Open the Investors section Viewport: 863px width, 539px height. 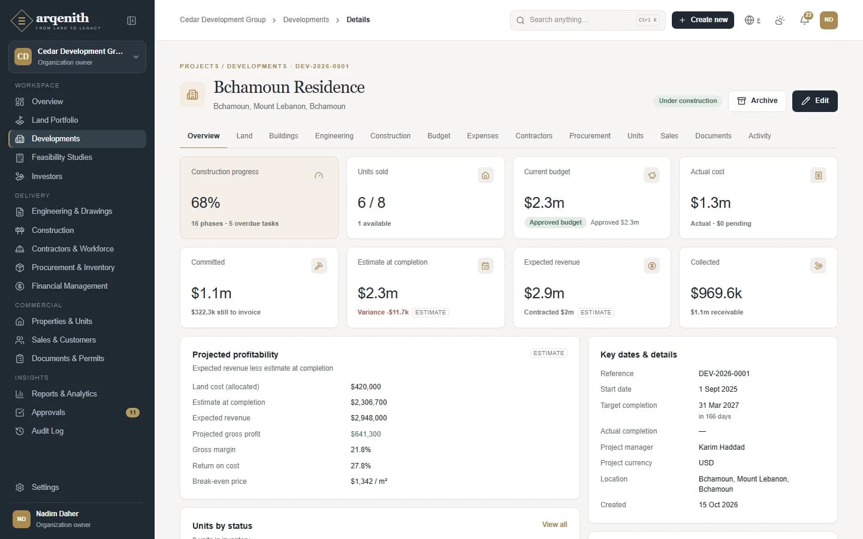[x=77, y=176]
